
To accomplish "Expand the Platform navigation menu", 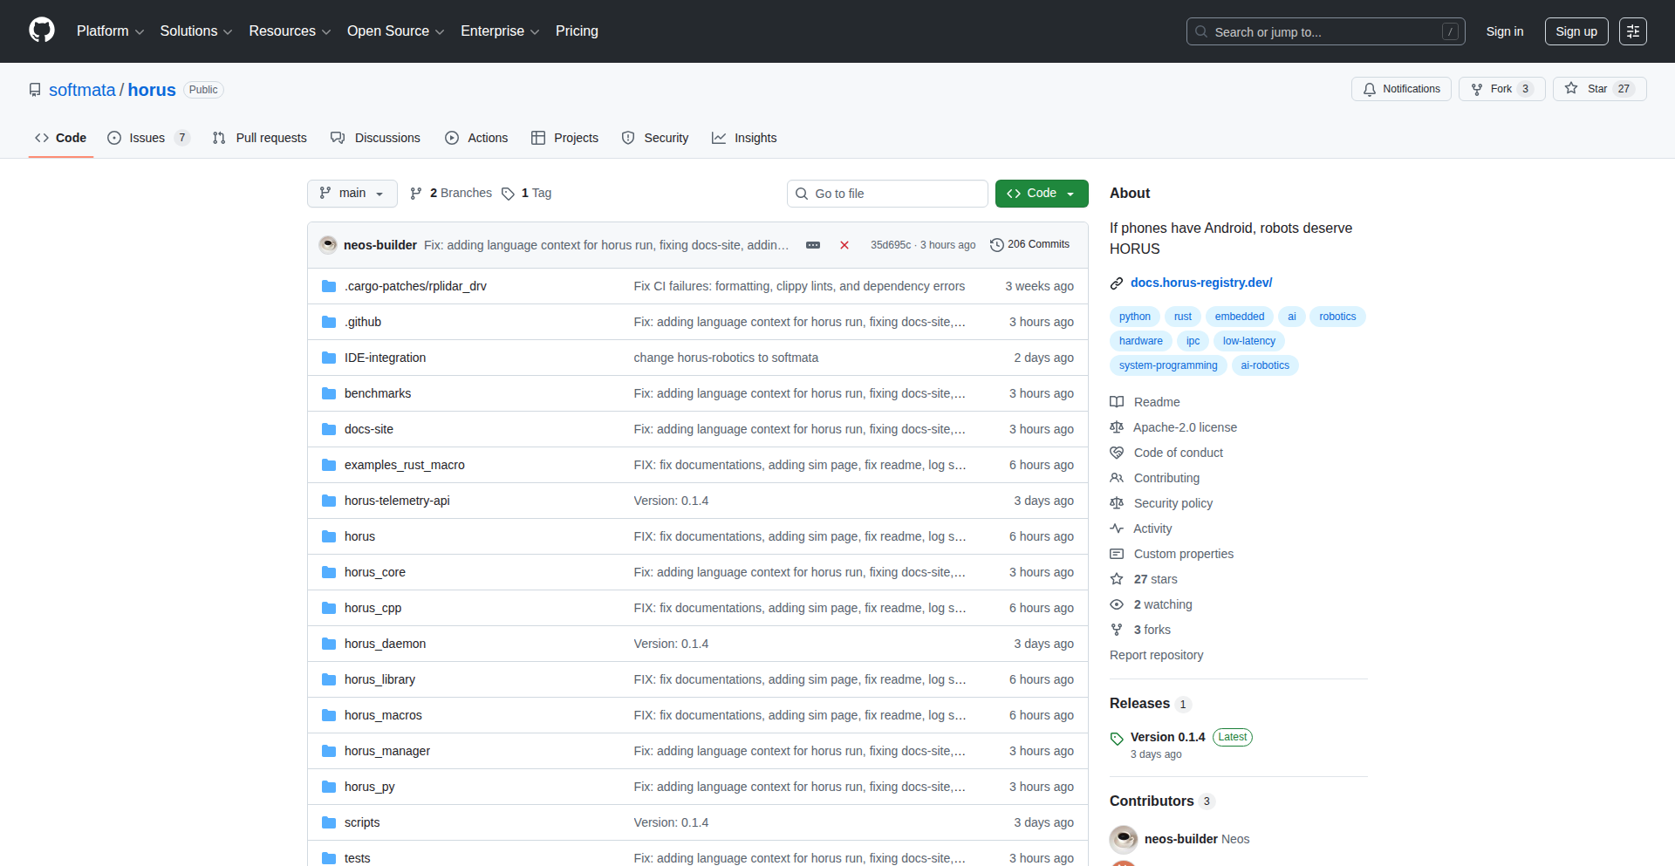I will [x=110, y=31].
